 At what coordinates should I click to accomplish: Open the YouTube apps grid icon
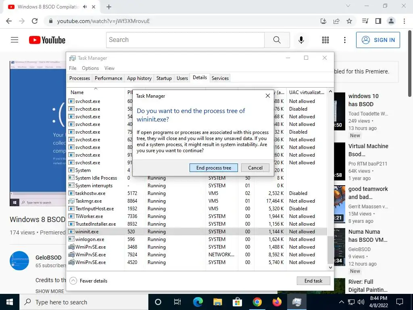pos(325,40)
